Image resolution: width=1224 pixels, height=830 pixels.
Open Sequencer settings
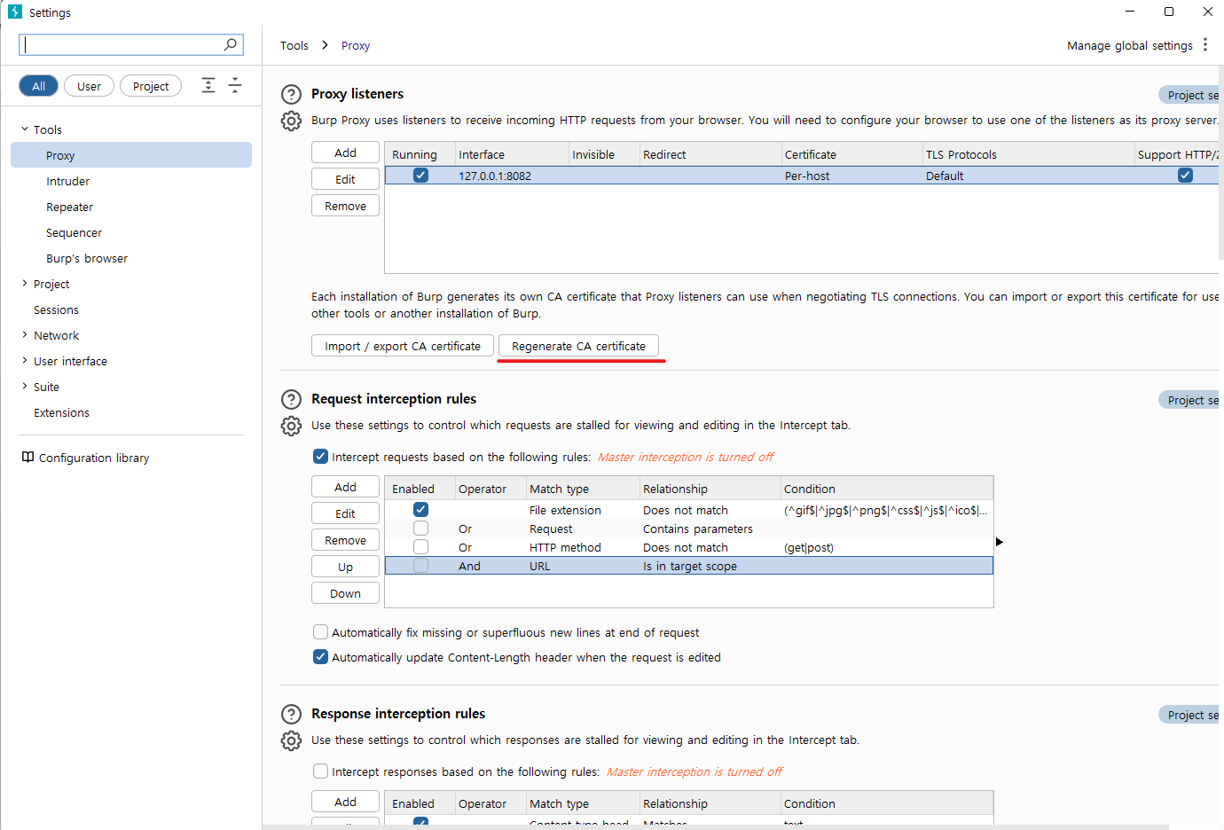(75, 232)
